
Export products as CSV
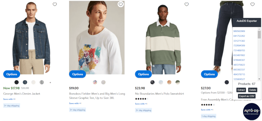247,96
